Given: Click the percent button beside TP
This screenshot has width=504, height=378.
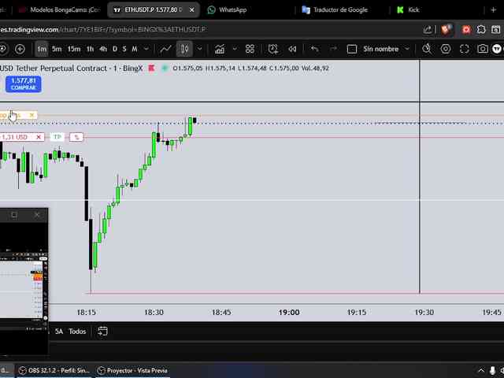Looking at the screenshot, I should point(76,137).
